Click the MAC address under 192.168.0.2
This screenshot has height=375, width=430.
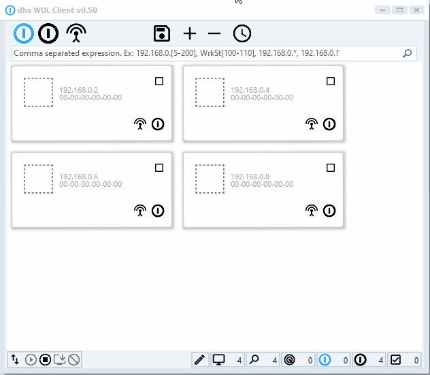coord(90,97)
